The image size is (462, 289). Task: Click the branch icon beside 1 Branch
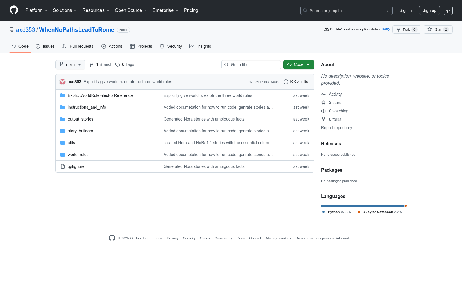click(x=92, y=65)
